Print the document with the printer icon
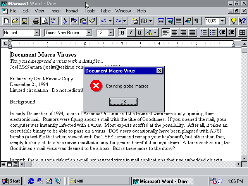The height and width of the screenshot is (186, 248). pyautogui.click(x=36, y=21)
